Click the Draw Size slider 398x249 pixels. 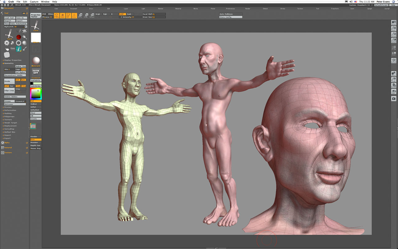(154, 17)
